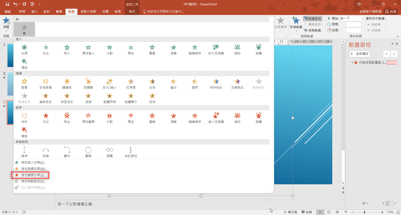
Task: Select the 弧線 motion path
Action: pos(45,151)
